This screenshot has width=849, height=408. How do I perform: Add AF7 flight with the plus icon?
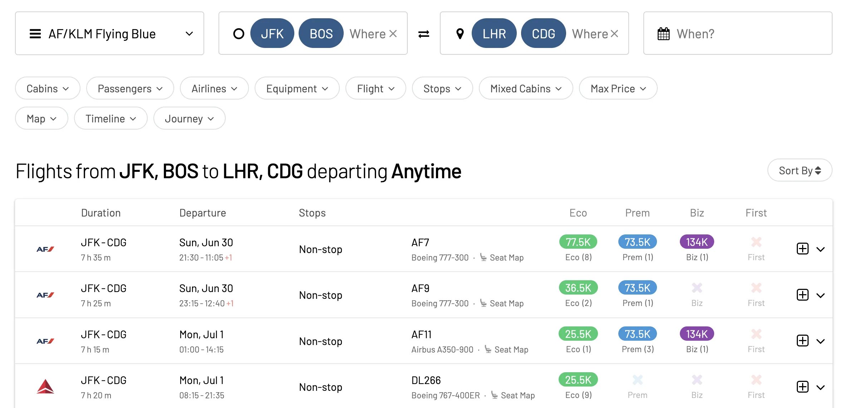pyautogui.click(x=803, y=249)
